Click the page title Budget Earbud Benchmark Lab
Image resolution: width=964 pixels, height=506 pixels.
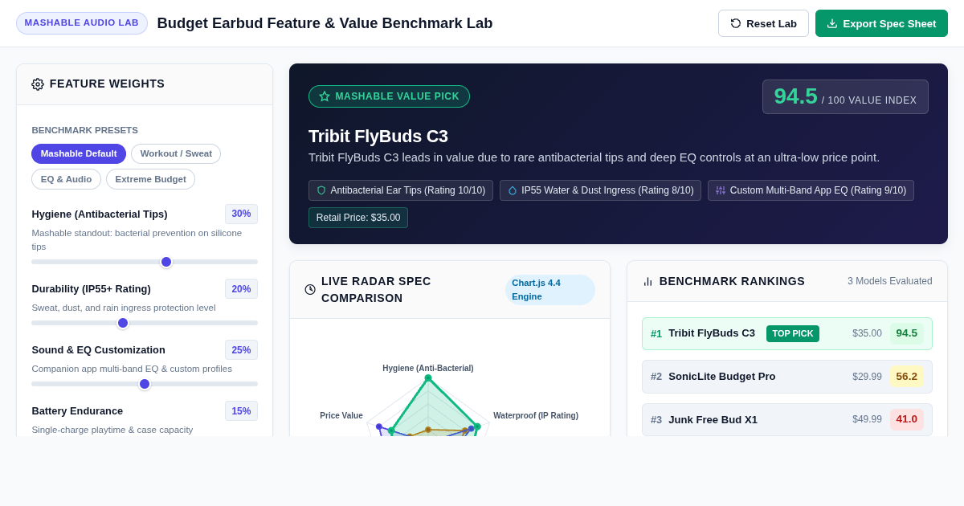coord(325,23)
